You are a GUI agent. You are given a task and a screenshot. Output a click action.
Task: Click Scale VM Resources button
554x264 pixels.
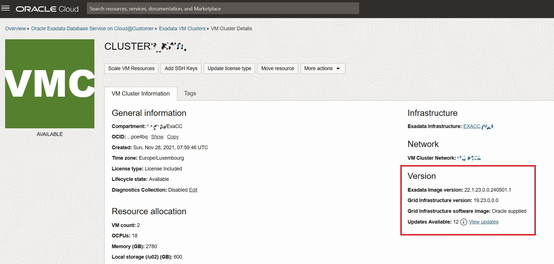131,68
